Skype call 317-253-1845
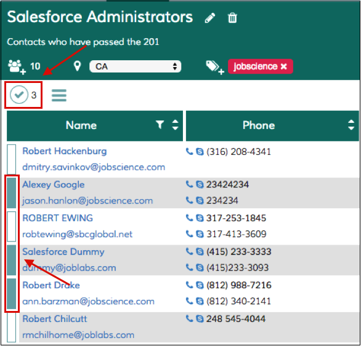 pyautogui.click(x=200, y=218)
